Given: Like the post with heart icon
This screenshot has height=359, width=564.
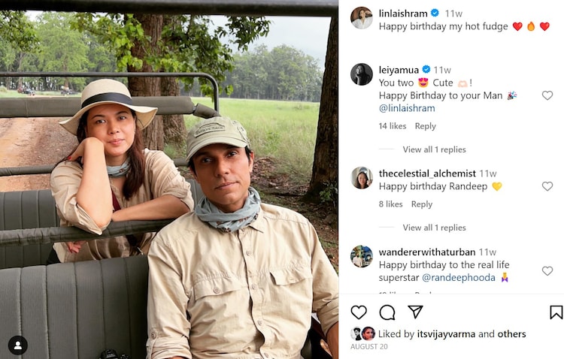Looking at the screenshot, I should coord(359,312).
